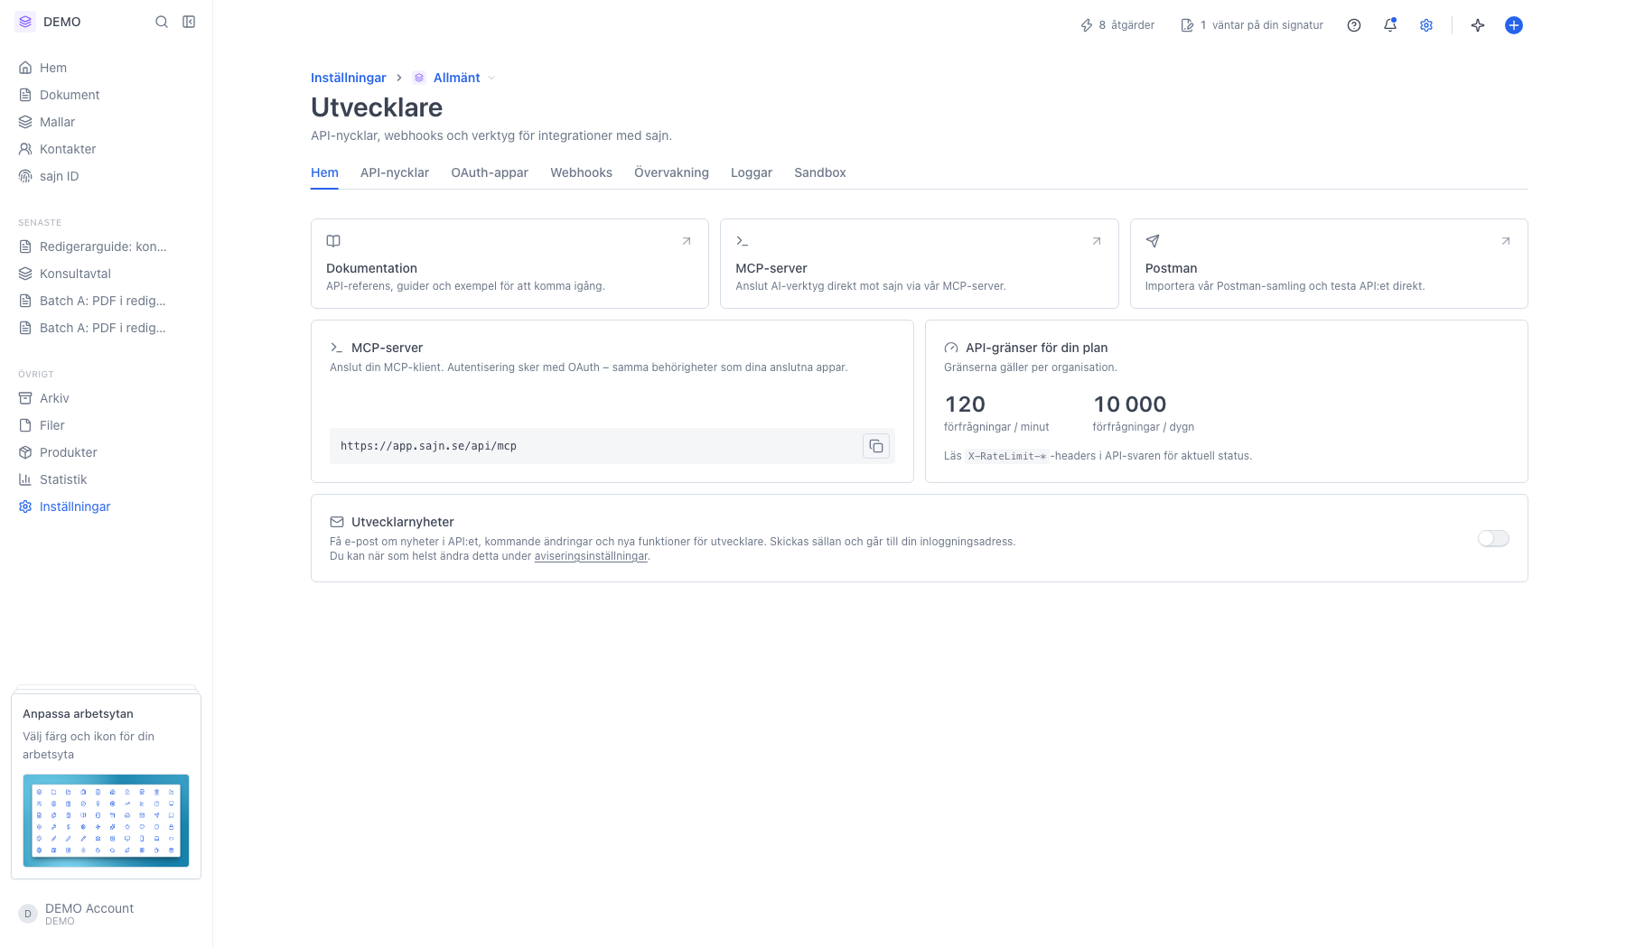Viewport: 1626px width, 948px height.
Task: Click the Dokumentation book icon
Action: pos(333,241)
